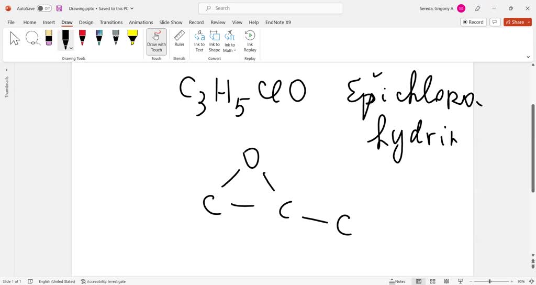Click Accessibility: Investigate status
Screen dimensions: 536x285
[x=103, y=281]
